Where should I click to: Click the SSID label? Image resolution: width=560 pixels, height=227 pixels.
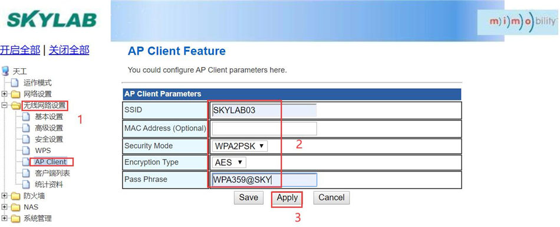click(x=133, y=110)
